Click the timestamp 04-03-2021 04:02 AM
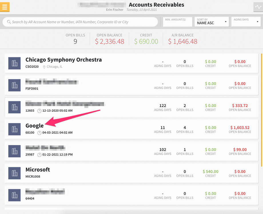The image size is (263, 214). point(57,133)
